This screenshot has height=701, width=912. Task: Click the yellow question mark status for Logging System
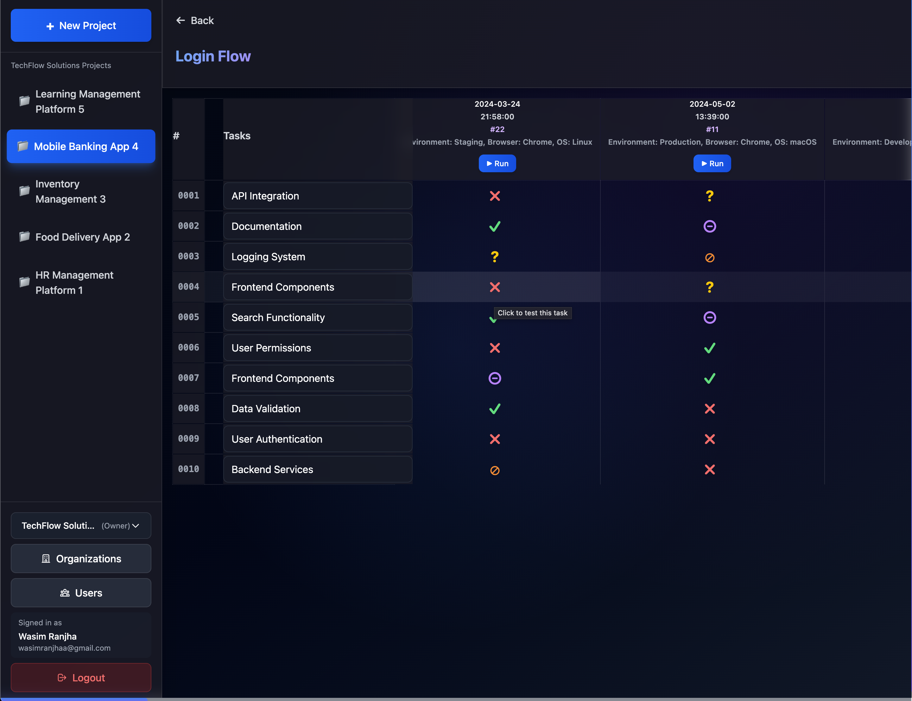[495, 256]
